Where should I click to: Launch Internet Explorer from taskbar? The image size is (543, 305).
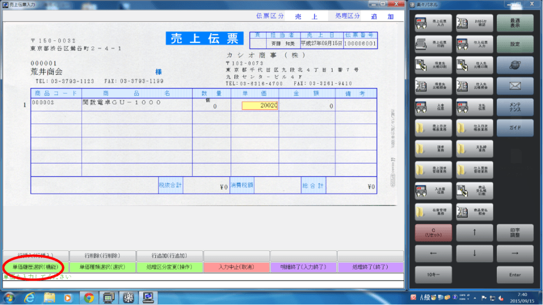pos(30,298)
